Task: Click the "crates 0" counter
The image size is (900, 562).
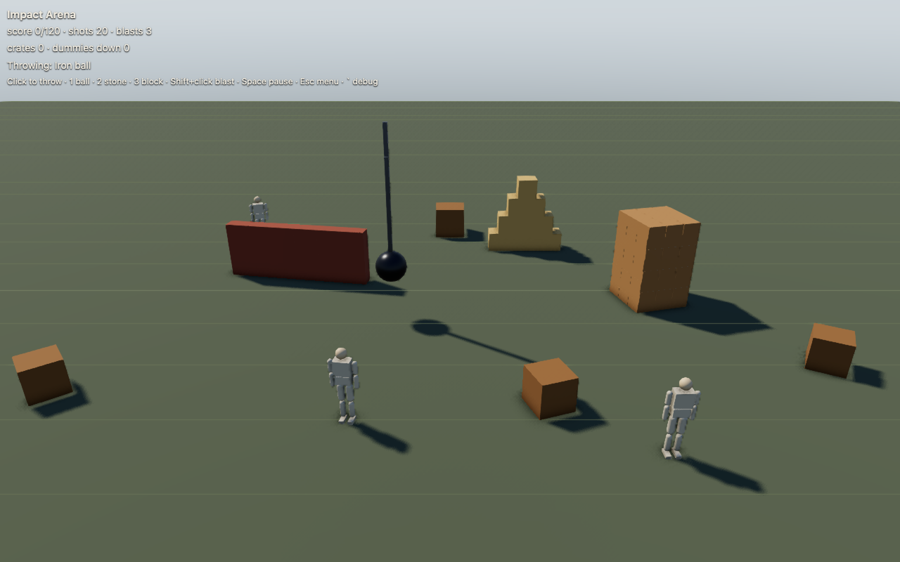Action: coord(26,48)
